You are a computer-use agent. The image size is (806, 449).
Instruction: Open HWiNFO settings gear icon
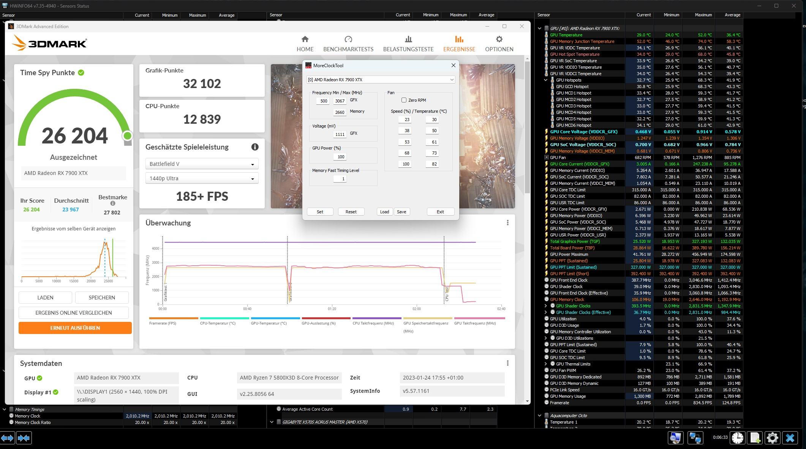point(772,438)
